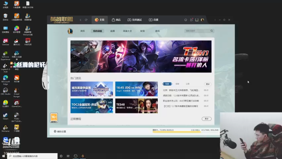Open the 商店 store tab
Viewport: 282px width, 159px height.
[x=116, y=20]
